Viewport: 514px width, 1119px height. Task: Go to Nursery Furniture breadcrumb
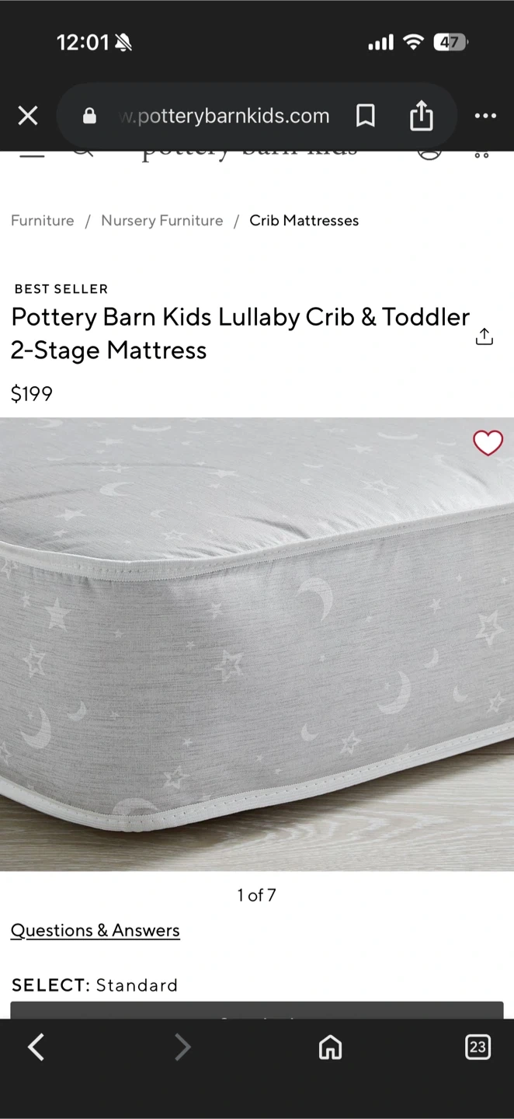[x=162, y=221]
